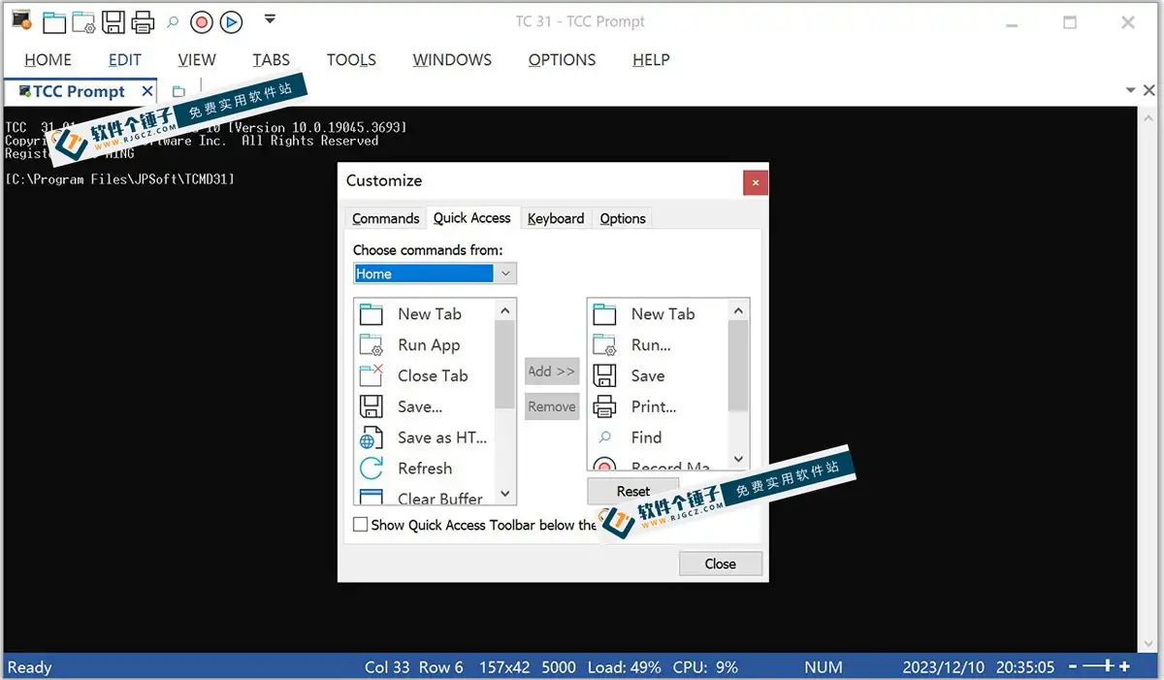
Task: Open the tab list dropdown arrow at far right
Action: 1131,90
